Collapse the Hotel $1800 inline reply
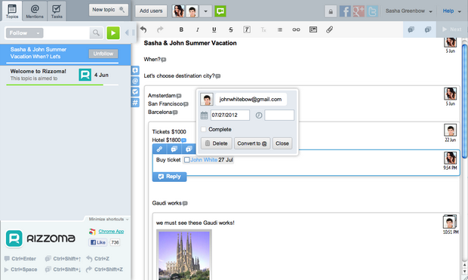The image size is (468, 280). (184, 140)
